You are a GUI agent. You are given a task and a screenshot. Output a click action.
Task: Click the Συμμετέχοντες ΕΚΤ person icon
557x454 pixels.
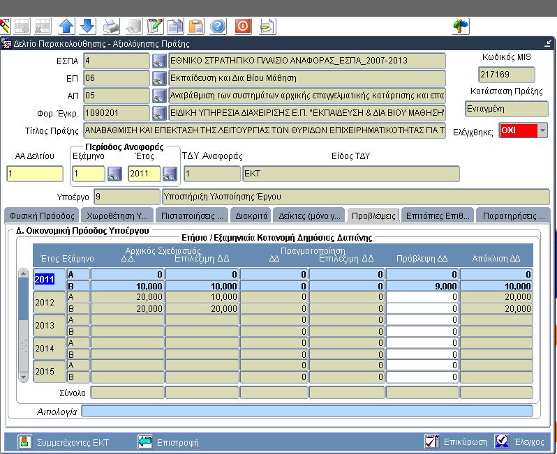pos(24,442)
